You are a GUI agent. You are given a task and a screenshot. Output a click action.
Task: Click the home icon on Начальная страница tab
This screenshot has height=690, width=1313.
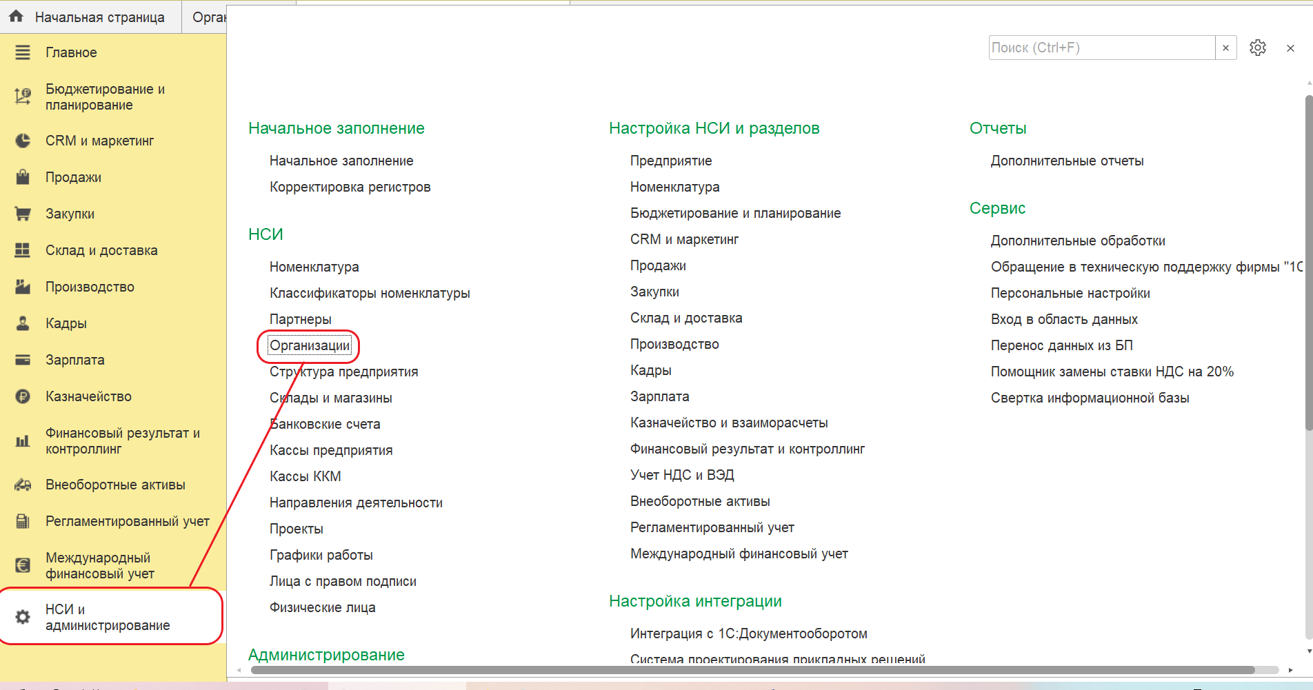(16, 17)
